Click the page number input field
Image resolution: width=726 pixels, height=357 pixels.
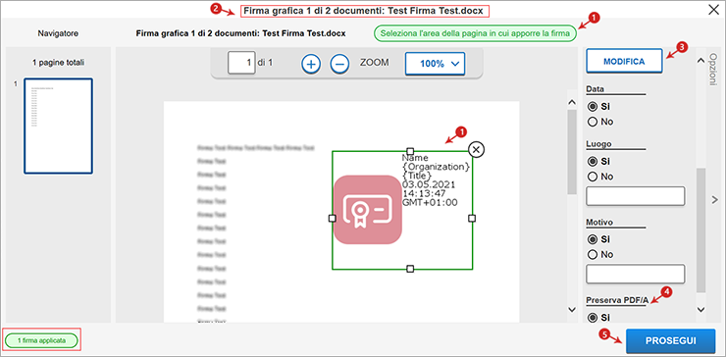241,63
